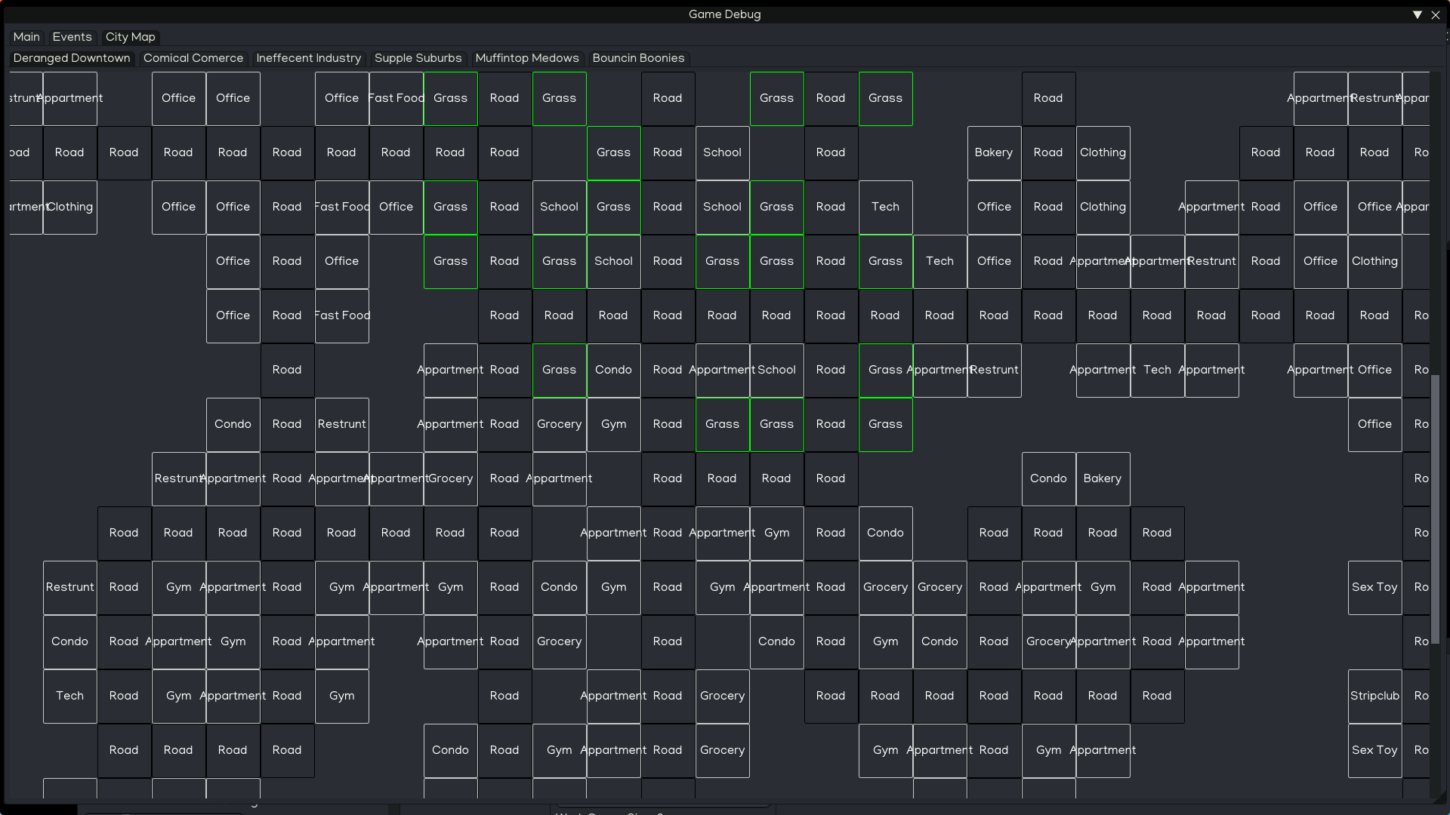Collapse window using title bar triangle

click(x=1418, y=14)
